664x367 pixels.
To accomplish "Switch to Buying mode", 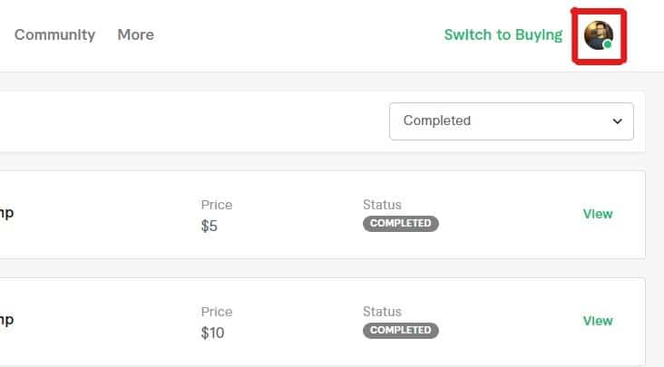I will [x=503, y=35].
